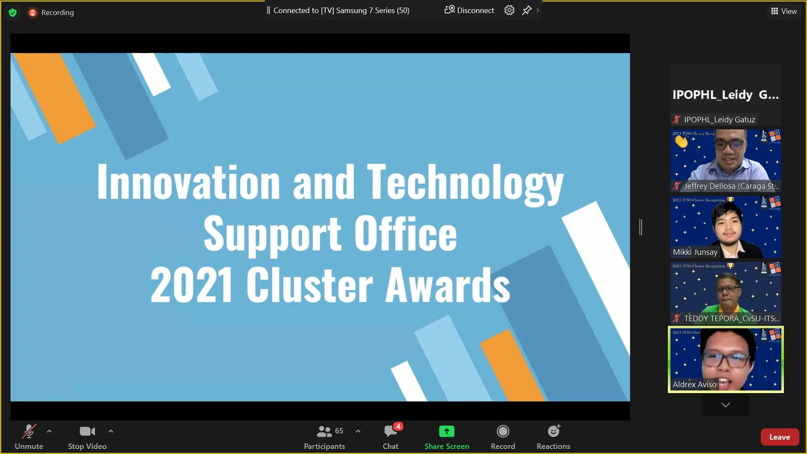Click the red Leave button
807x454 pixels.
click(x=779, y=437)
